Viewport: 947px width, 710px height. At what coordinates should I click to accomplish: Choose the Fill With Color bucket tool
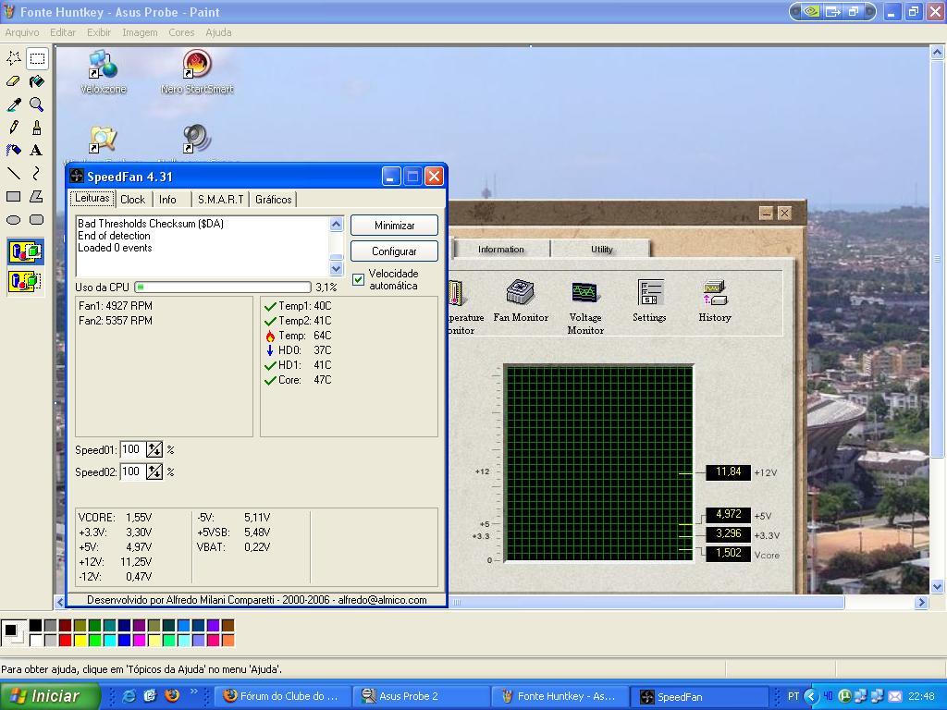[37, 81]
